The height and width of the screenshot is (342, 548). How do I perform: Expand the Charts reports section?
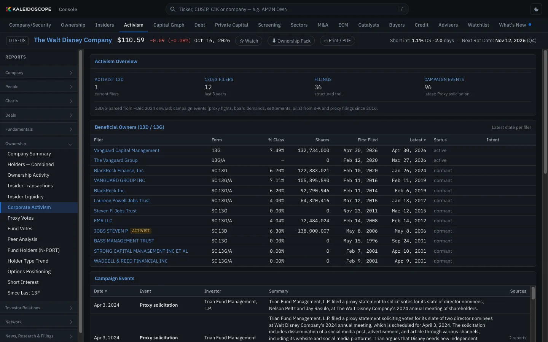tap(39, 101)
